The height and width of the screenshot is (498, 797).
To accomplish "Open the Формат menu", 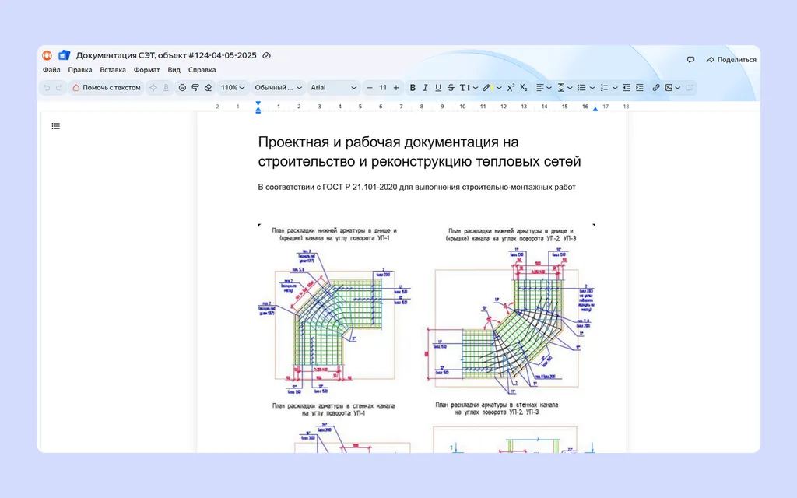I will (x=146, y=70).
